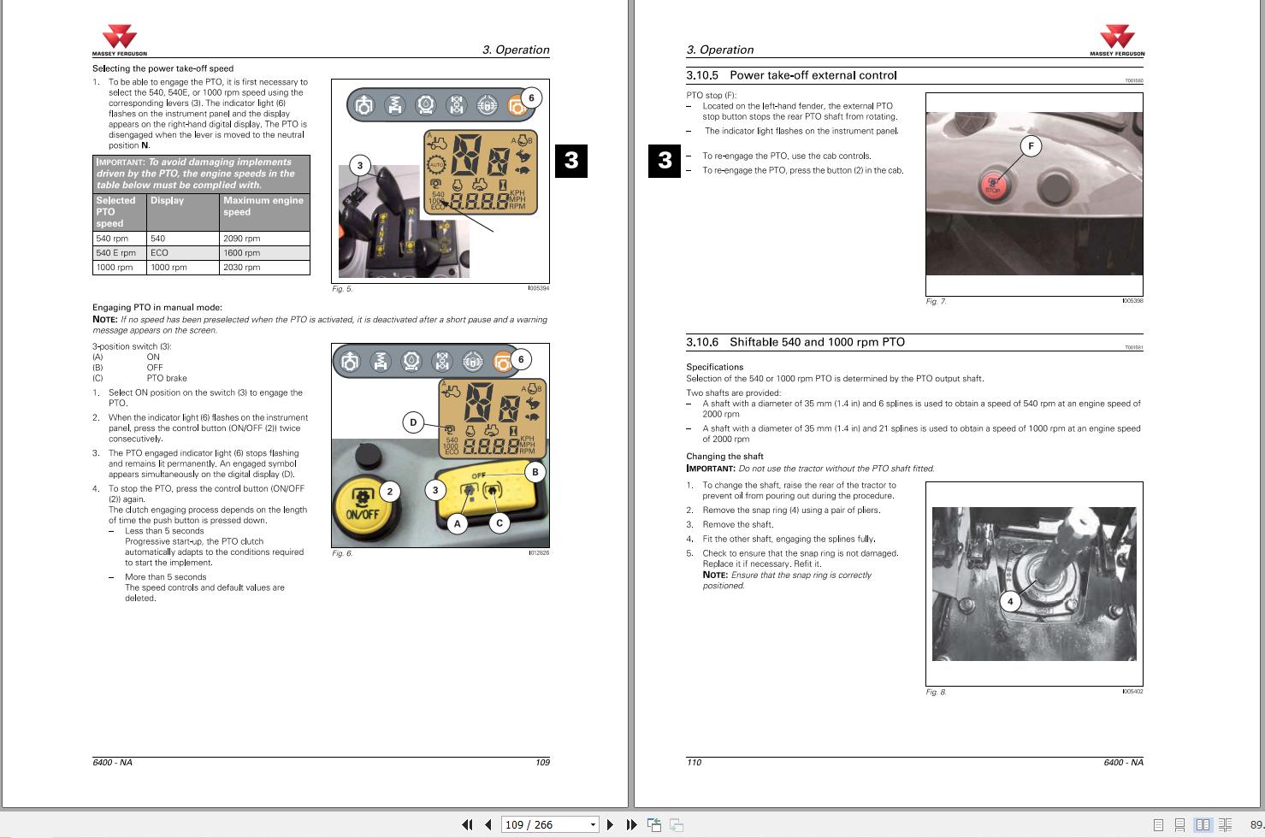Click the Fig. 5 PTO lever illustration

[440, 180]
